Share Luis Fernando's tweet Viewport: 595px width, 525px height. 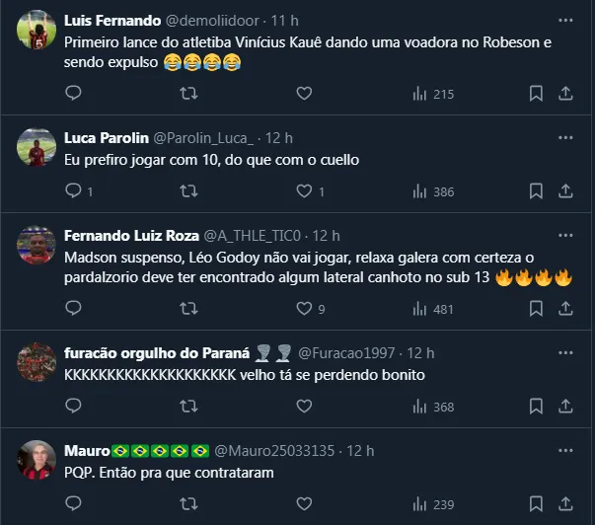pos(565,94)
